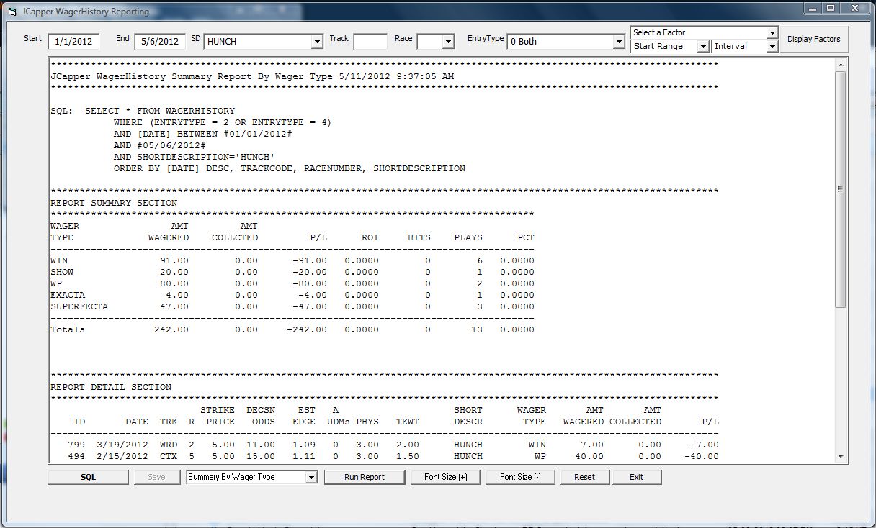Click the SUPERFECTA wager type row

tap(292, 306)
